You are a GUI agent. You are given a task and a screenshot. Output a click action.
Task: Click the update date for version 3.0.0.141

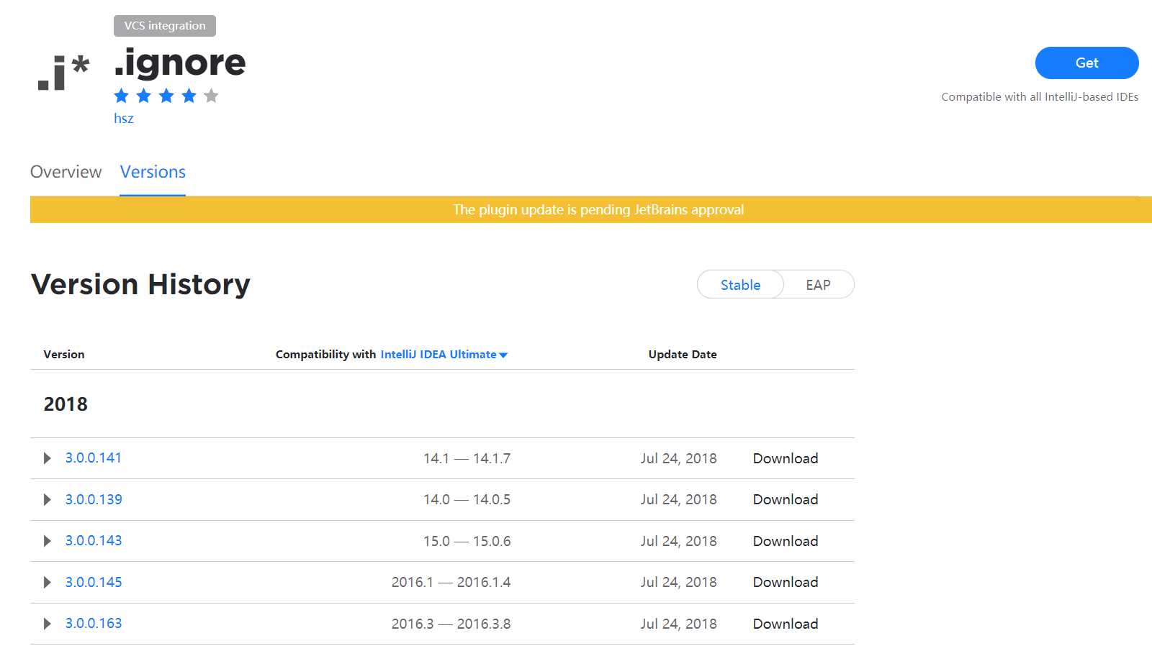(x=679, y=458)
